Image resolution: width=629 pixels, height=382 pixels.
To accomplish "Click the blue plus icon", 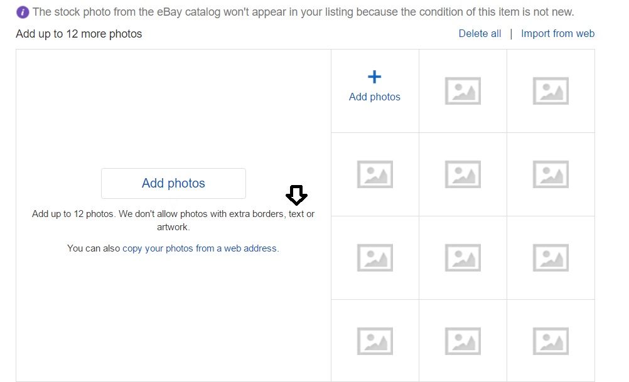I will coord(374,77).
